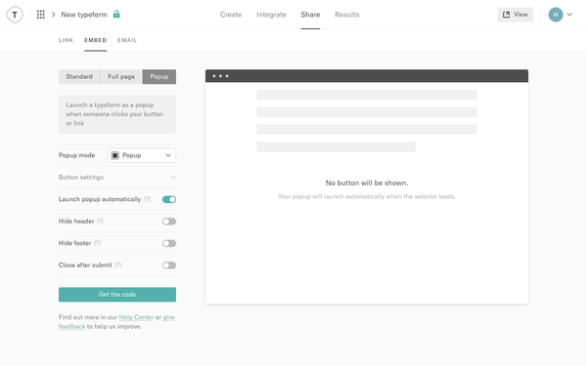Click the breadcrumb arrow before New typeform
The width and height of the screenshot is (587, 366).
coord(53,15)
